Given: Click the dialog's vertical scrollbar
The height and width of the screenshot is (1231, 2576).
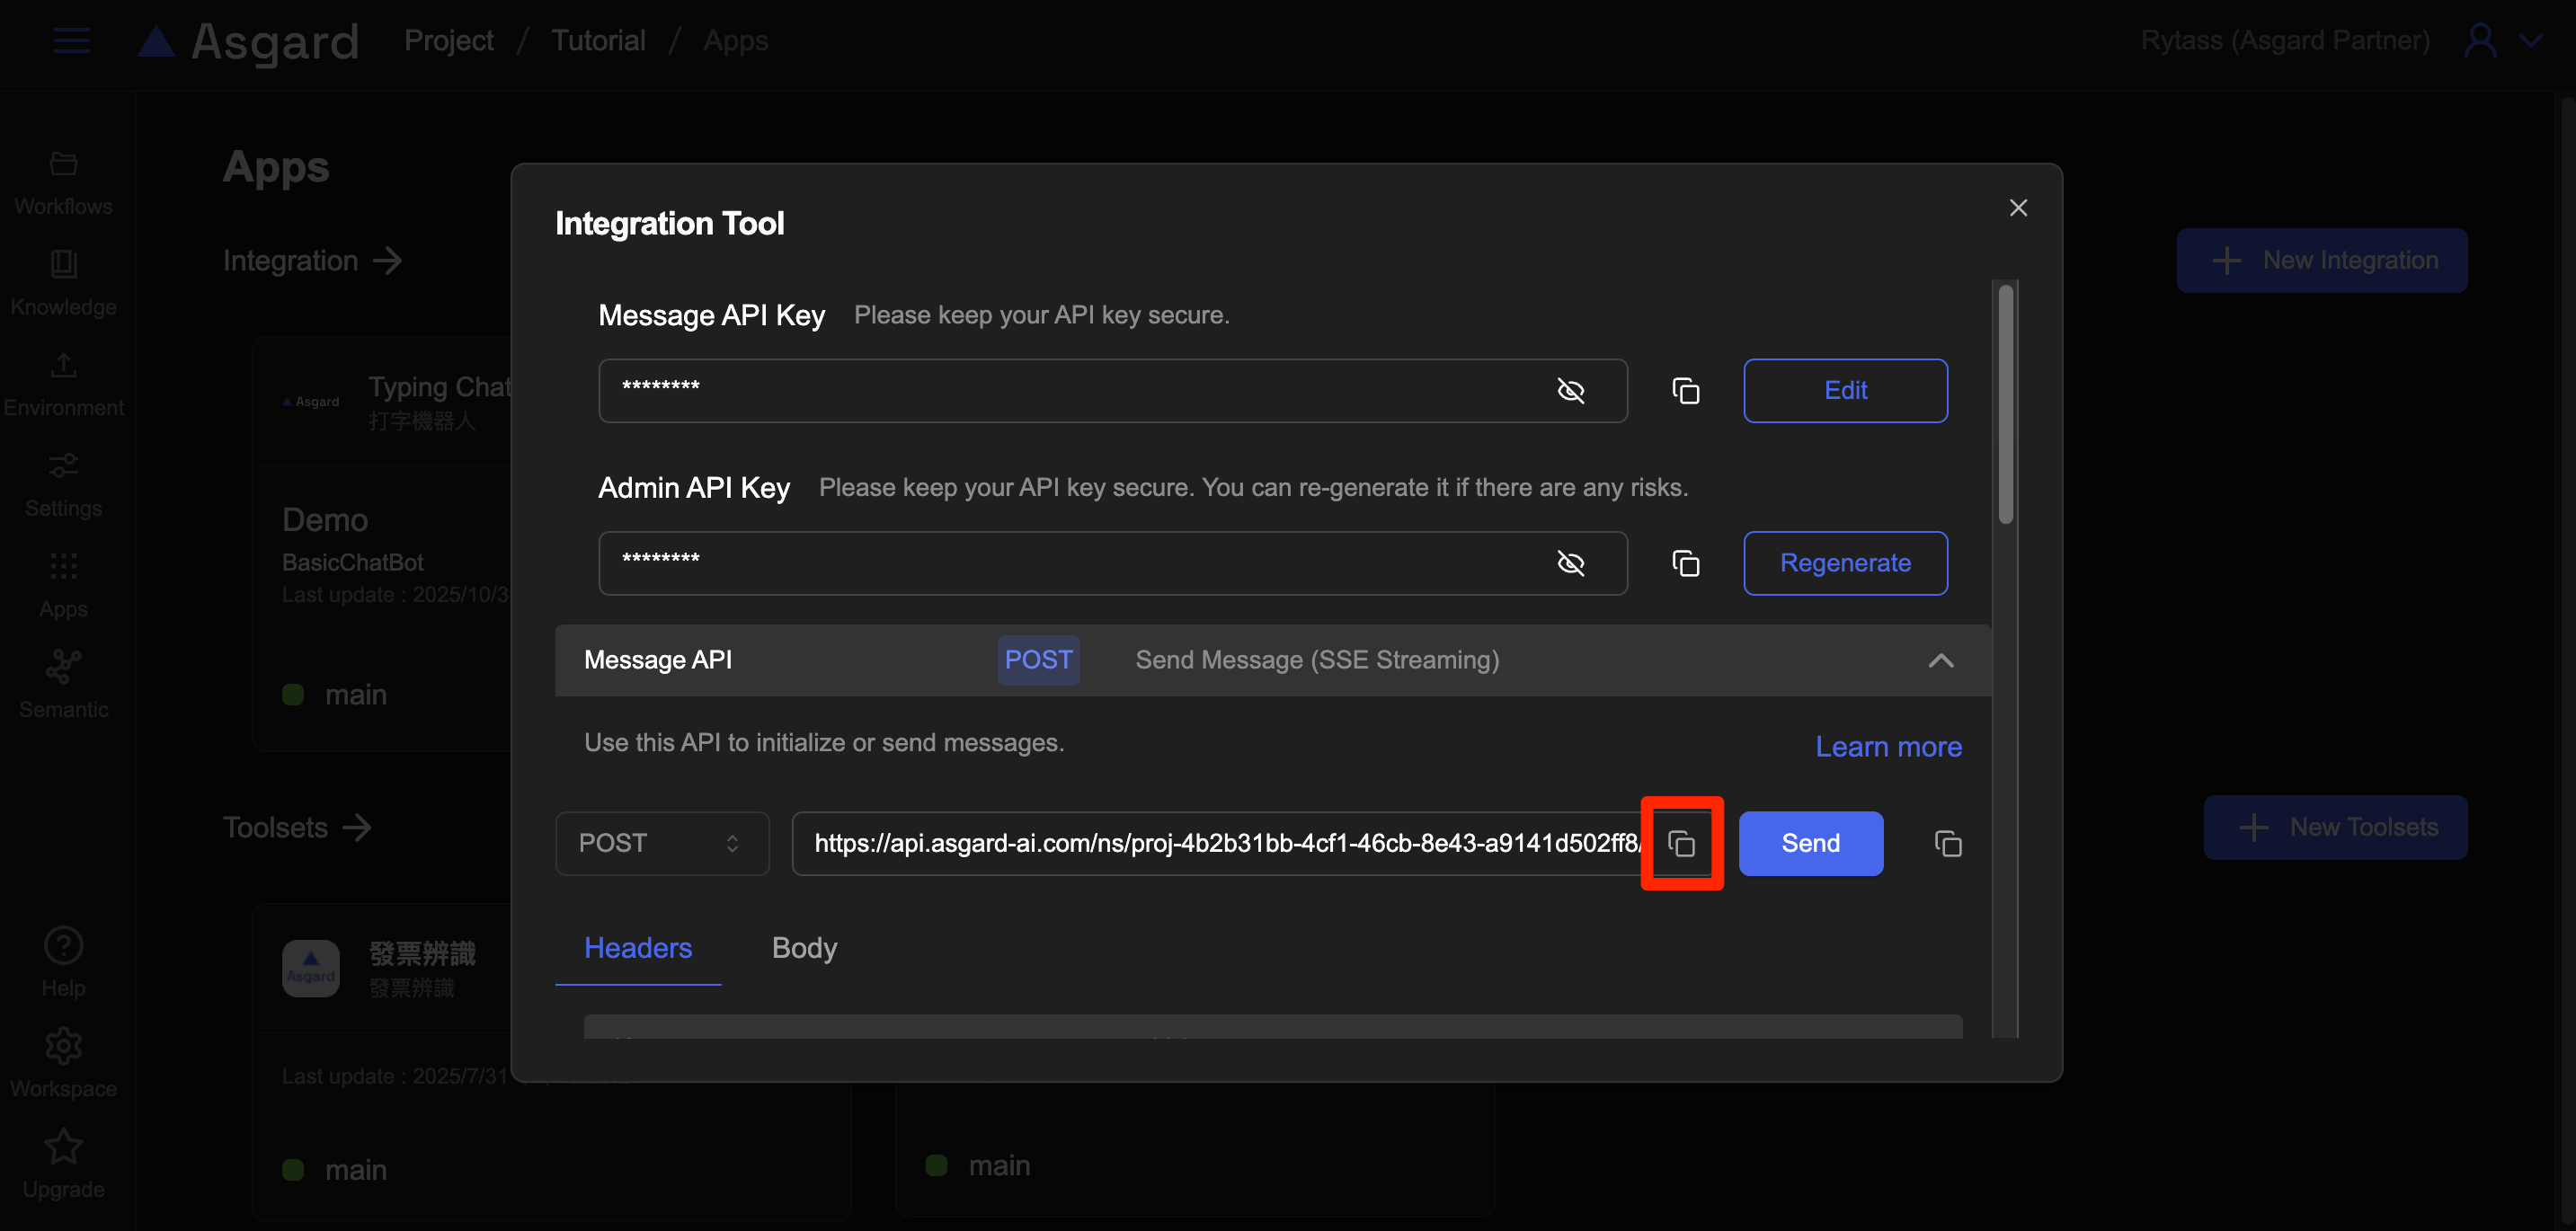Looking at the screenshot, I should (x=2005, y=404).
